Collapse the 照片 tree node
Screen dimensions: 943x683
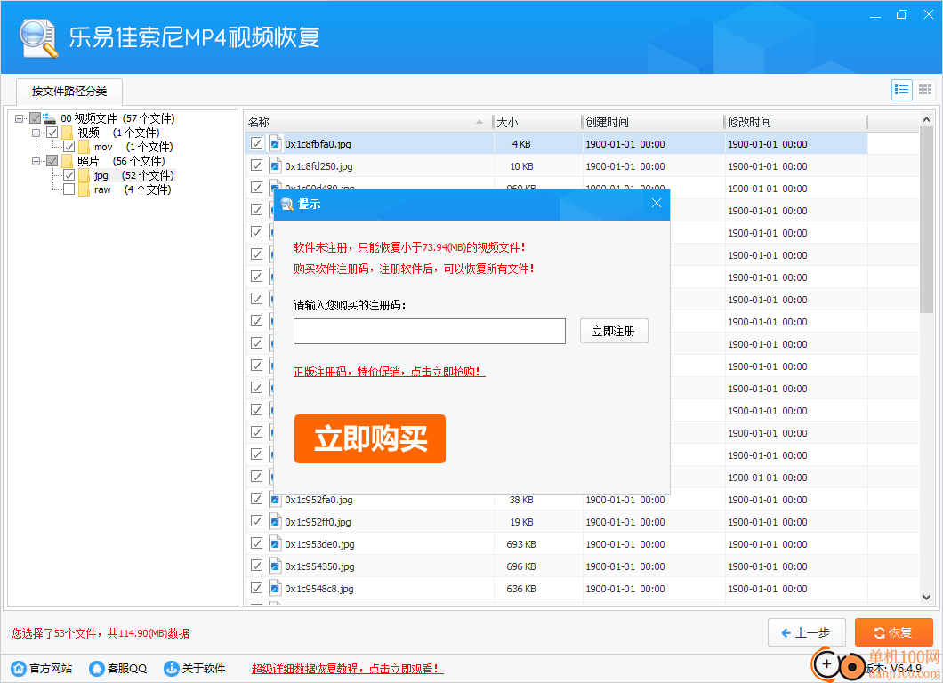click(x=36, y=161)
